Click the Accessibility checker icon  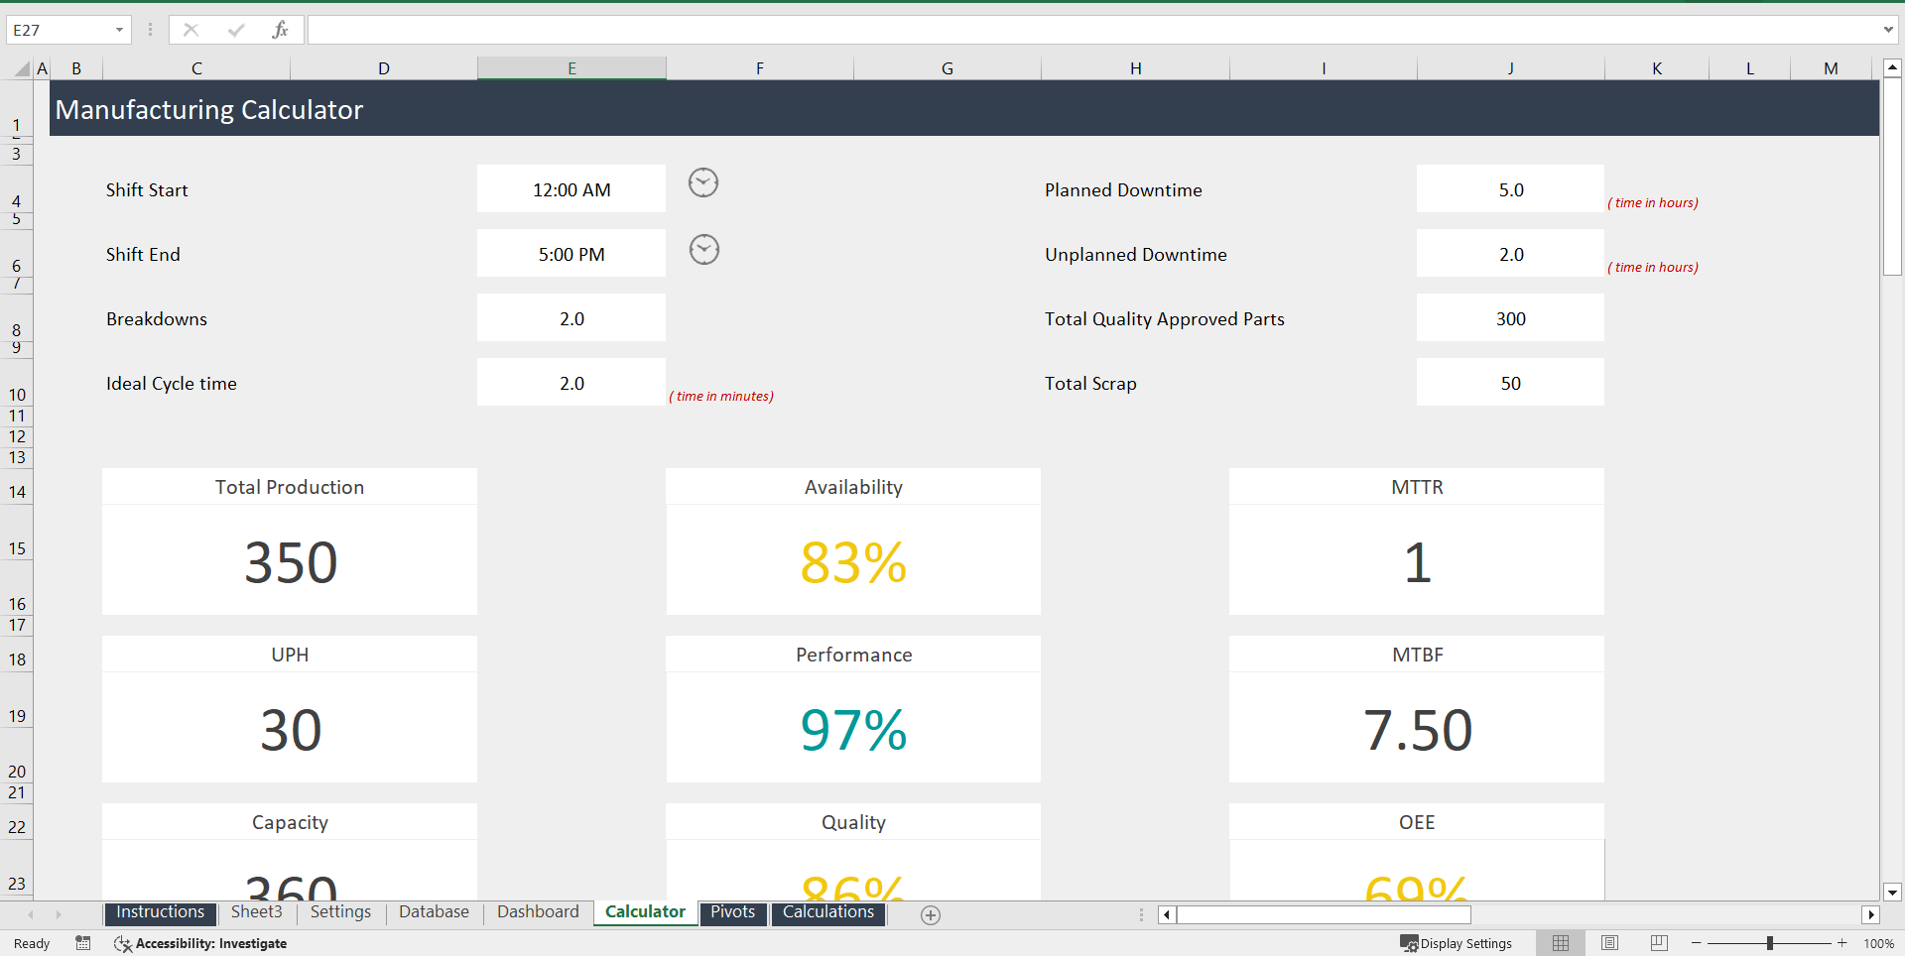[123, 943]
